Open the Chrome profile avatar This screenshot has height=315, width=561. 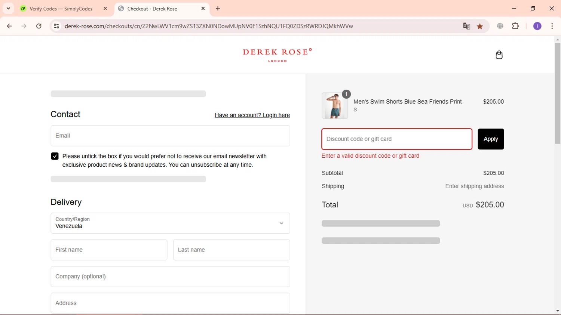coord(537,26)
